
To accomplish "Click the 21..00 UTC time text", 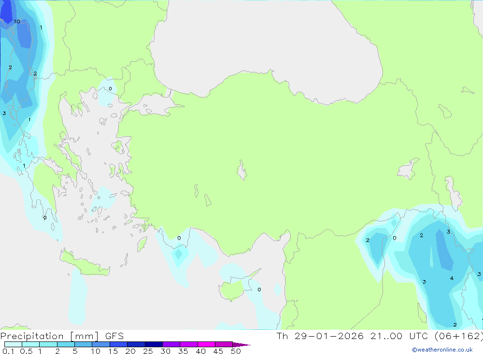I will click(400, 336).
